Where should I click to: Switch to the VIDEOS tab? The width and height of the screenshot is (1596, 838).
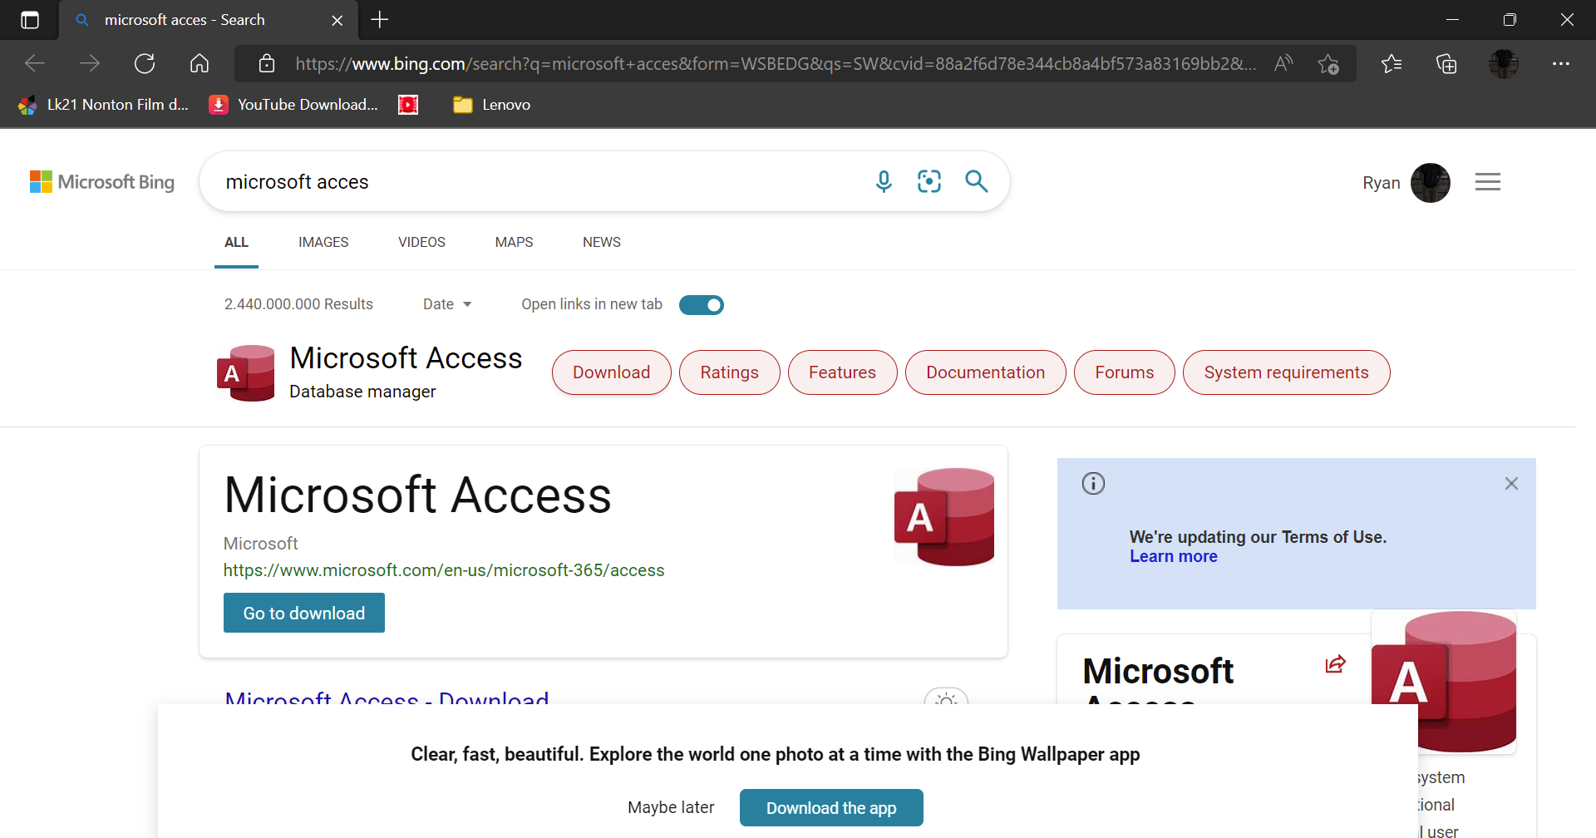[x=421, y=243]
